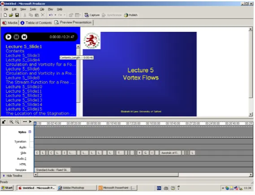Viewport: 255px width, 195px height.
Task: Jump to the Contents entry
Action: tap(15, 51)
